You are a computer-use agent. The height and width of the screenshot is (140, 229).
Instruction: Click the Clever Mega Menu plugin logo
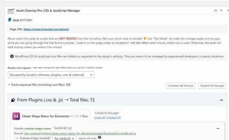(16, 116)
